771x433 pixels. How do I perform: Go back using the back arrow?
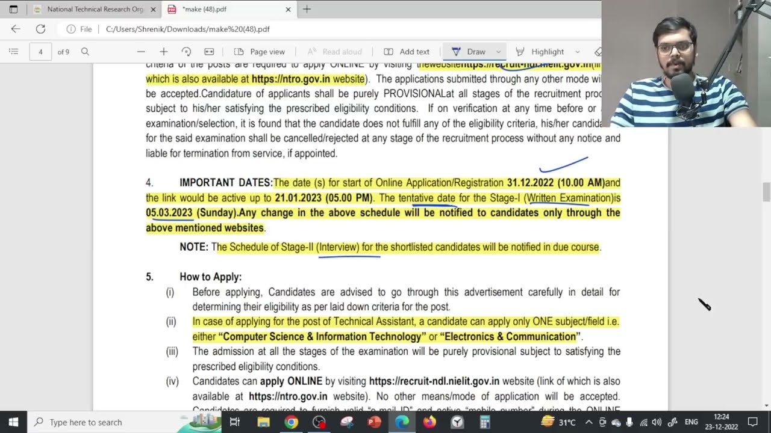[x=16, y=29]
